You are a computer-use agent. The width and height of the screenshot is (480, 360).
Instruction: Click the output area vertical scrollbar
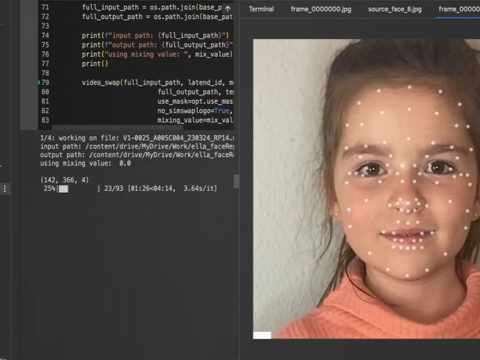click(x=236, y=181)
